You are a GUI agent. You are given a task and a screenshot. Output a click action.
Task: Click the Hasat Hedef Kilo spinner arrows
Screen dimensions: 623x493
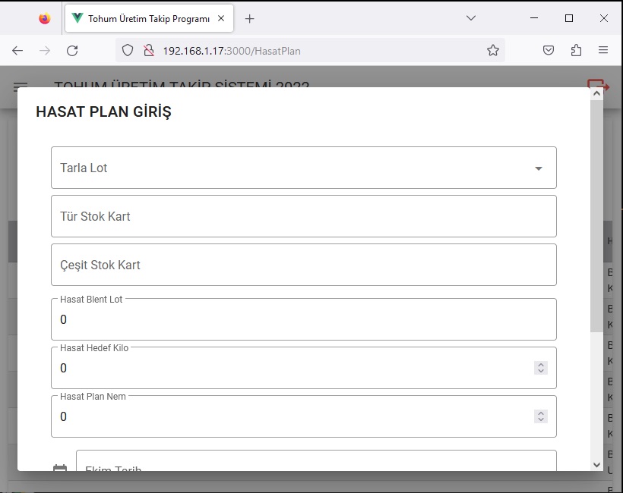(x=541, y=368)
